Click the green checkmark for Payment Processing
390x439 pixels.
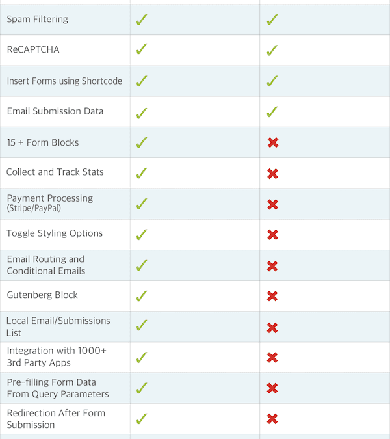(x=141, y=204)
